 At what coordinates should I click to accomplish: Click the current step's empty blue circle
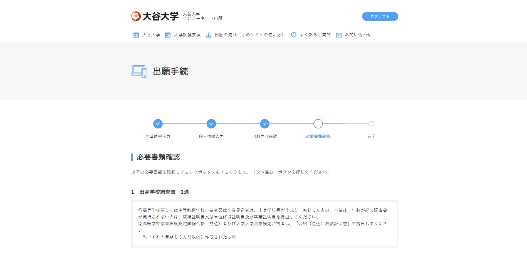(318, 124)
